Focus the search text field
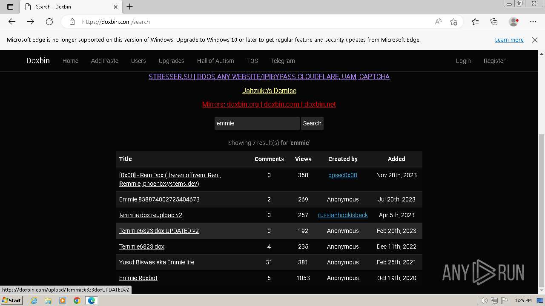 click(x=257, y=123)
